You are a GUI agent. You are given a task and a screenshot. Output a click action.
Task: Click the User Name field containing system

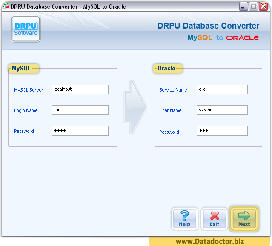[x=222, y=110]
